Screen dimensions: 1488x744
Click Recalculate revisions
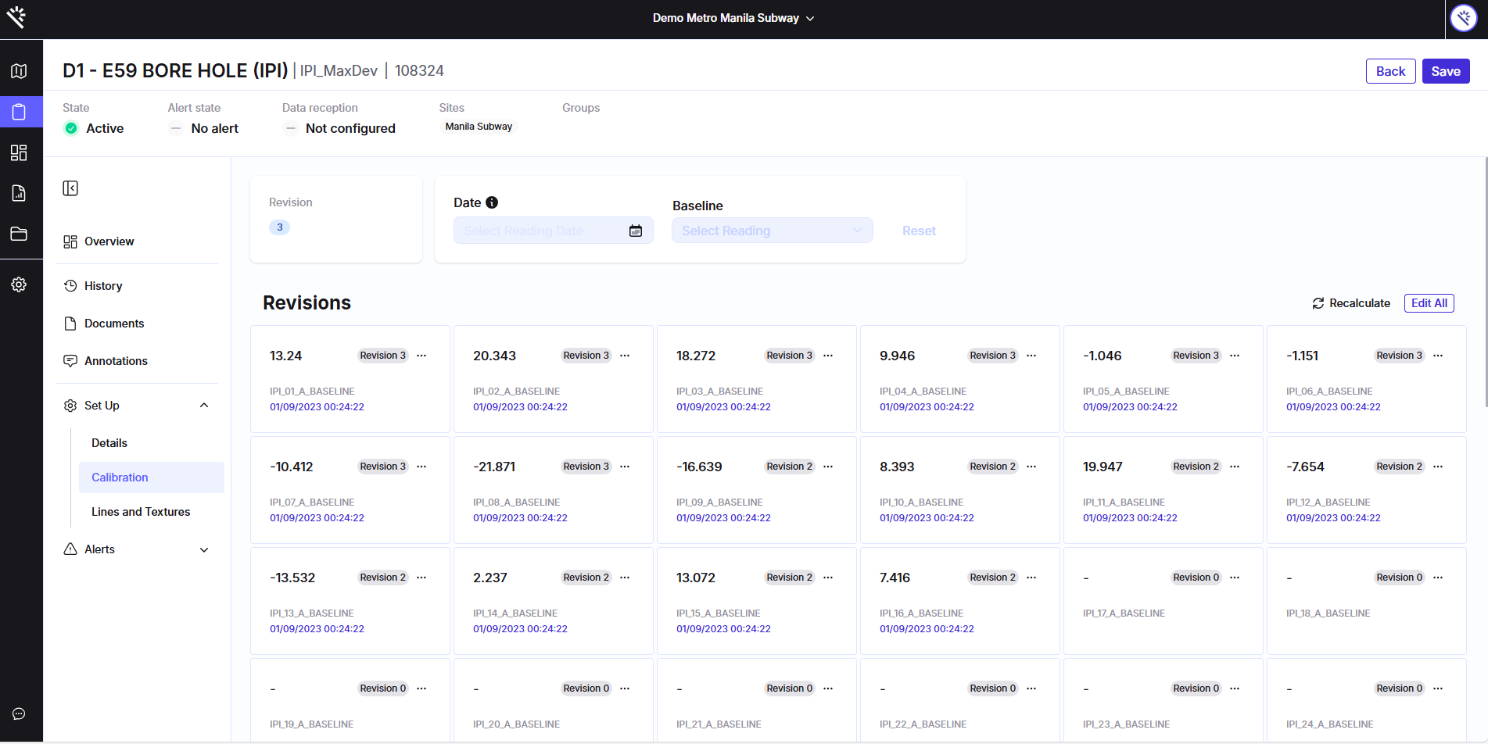pyautogui.click(x=1351, y=303)
